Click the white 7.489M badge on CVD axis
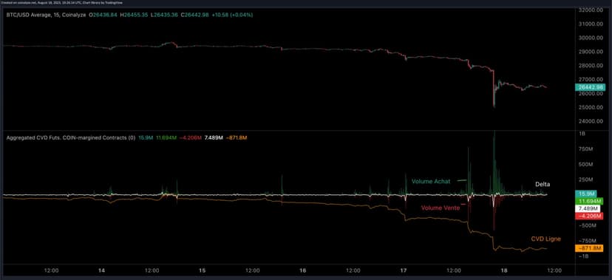Viewport: 612px width, 280px height. tap(588, 208)
